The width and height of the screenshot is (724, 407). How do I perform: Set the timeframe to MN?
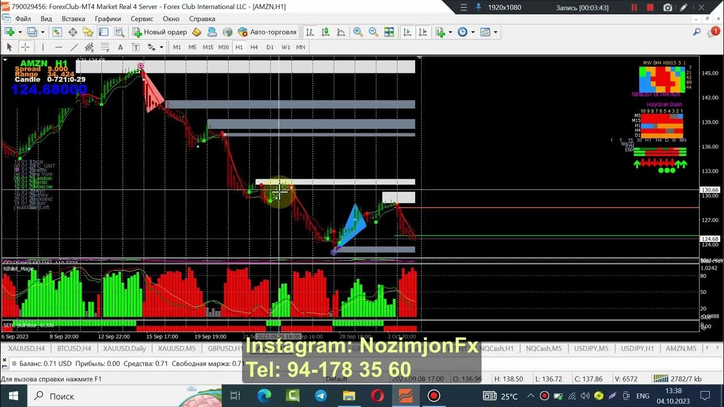pos(300,47)
